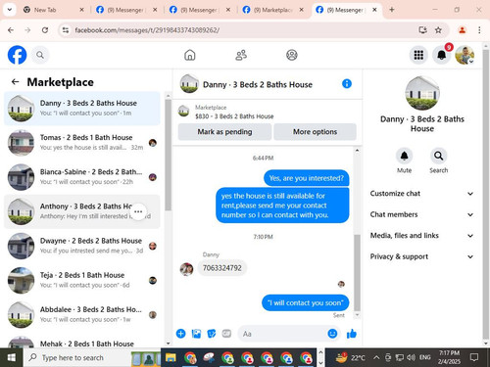Open the Groups icon in top navigation
The image size is (490, 367).
click(292, 55)
